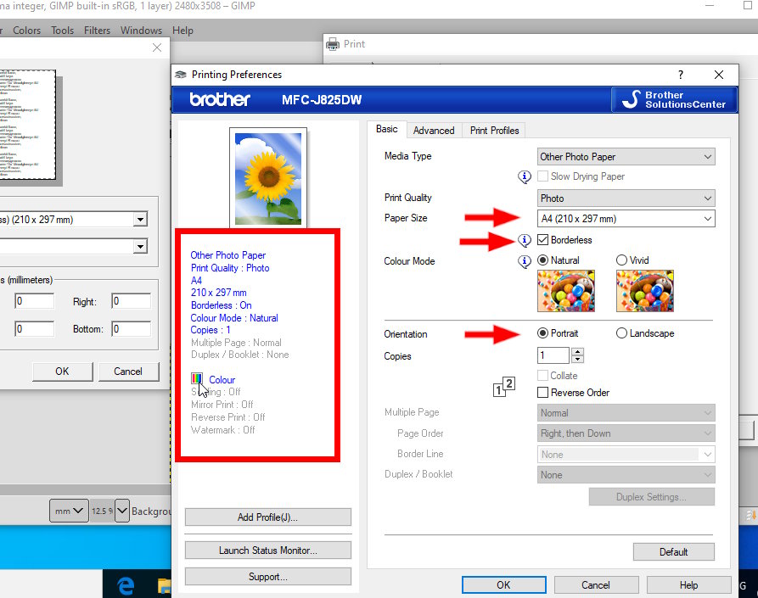Open the GIMP Colors menu
The height and width of the screenshot is (598, 758).
tap(26, 31)
